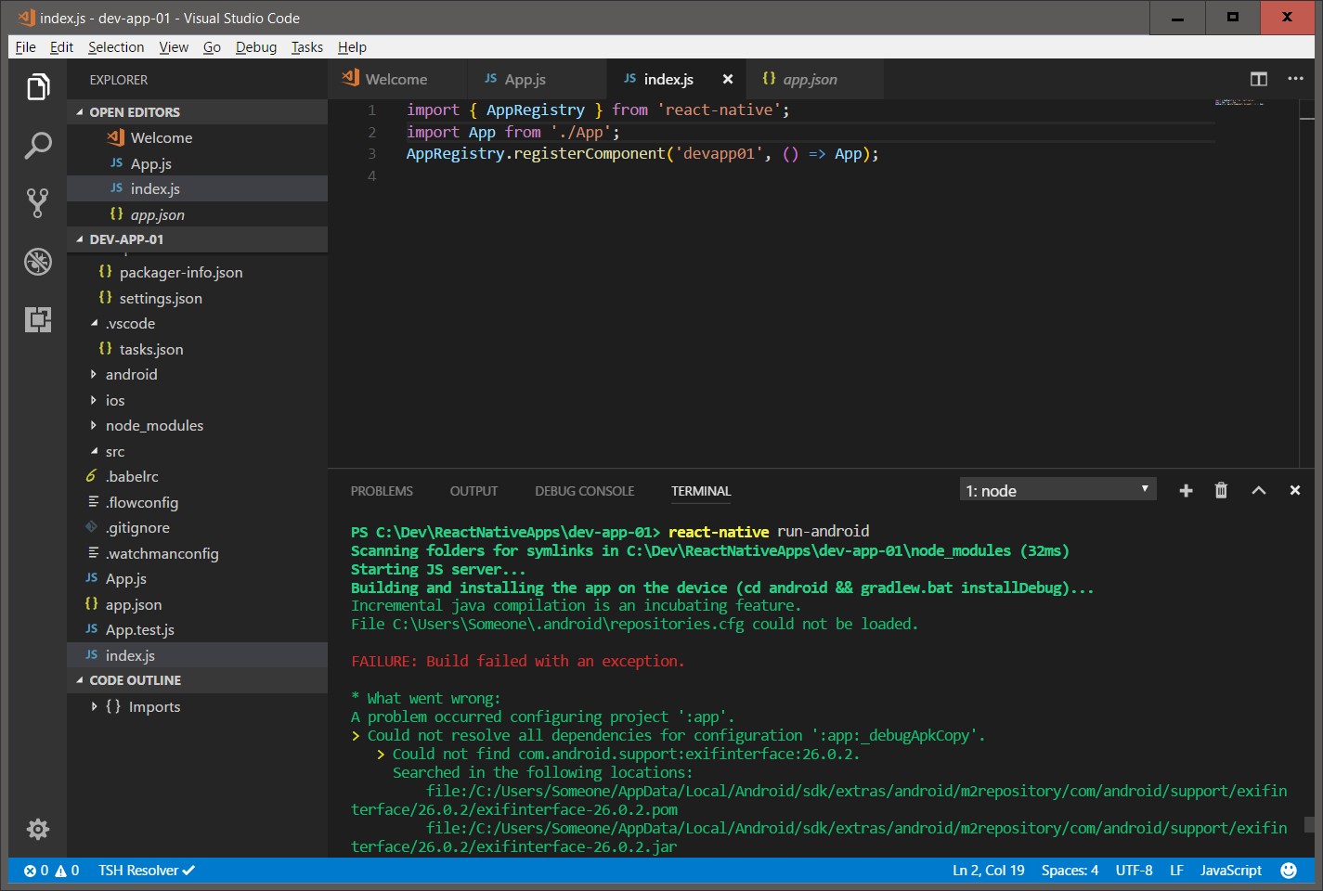Switch to the App.js editor tab
The image size is (1323, 891).
(x=537, y=80)
